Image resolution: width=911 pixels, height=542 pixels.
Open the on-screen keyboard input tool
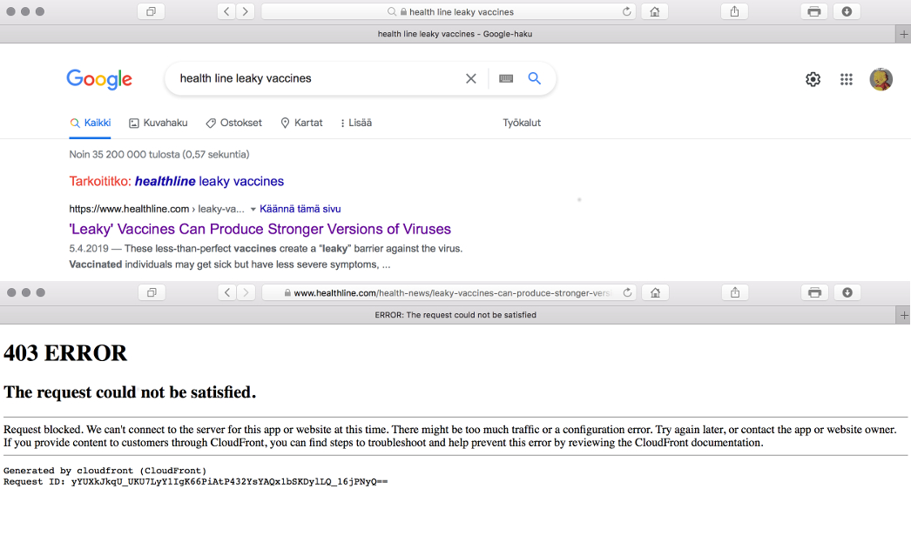click(x=506, y=79)
